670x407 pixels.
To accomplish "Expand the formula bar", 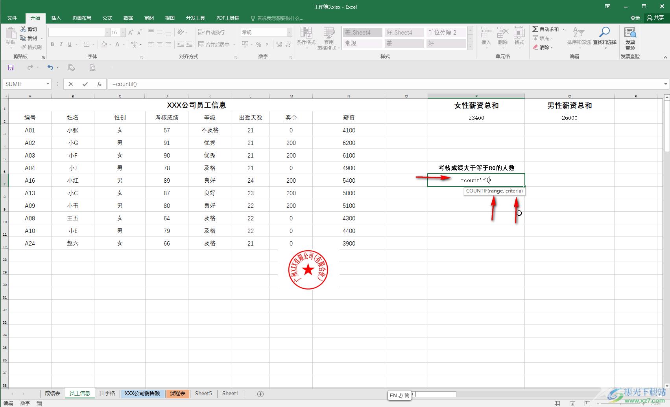I will [666, 84].
